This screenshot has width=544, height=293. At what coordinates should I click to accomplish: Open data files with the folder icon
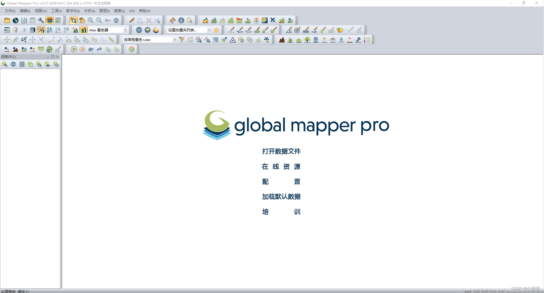pos(7,20)
